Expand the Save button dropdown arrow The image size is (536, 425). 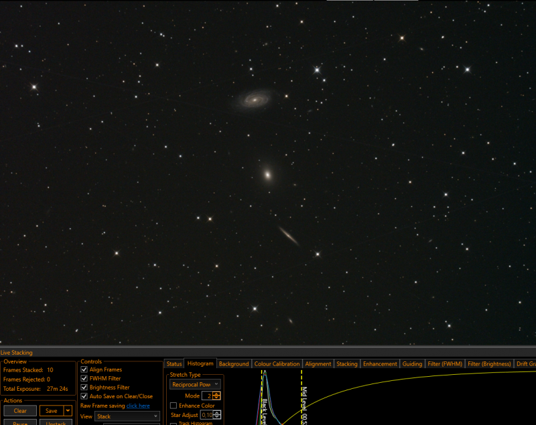tap(68, 411)
